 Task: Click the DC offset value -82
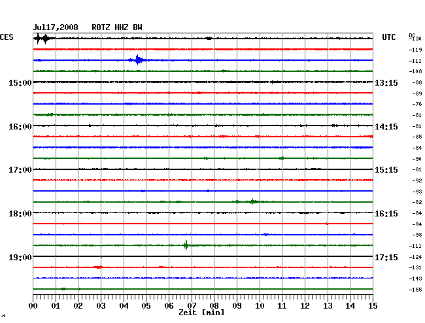[416, 202]
